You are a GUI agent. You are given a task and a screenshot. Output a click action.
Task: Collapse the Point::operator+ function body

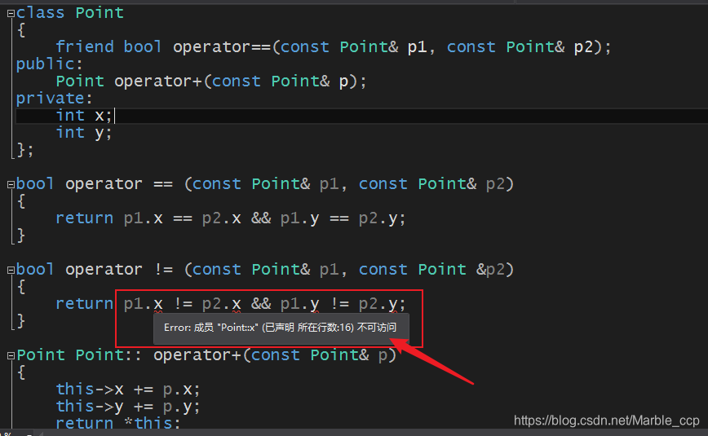(x=11, y=355)
